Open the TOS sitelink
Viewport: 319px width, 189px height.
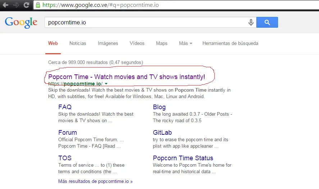coord(65,158)
